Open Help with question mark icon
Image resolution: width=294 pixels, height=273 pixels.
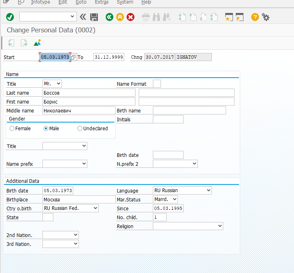coord(255,17)
